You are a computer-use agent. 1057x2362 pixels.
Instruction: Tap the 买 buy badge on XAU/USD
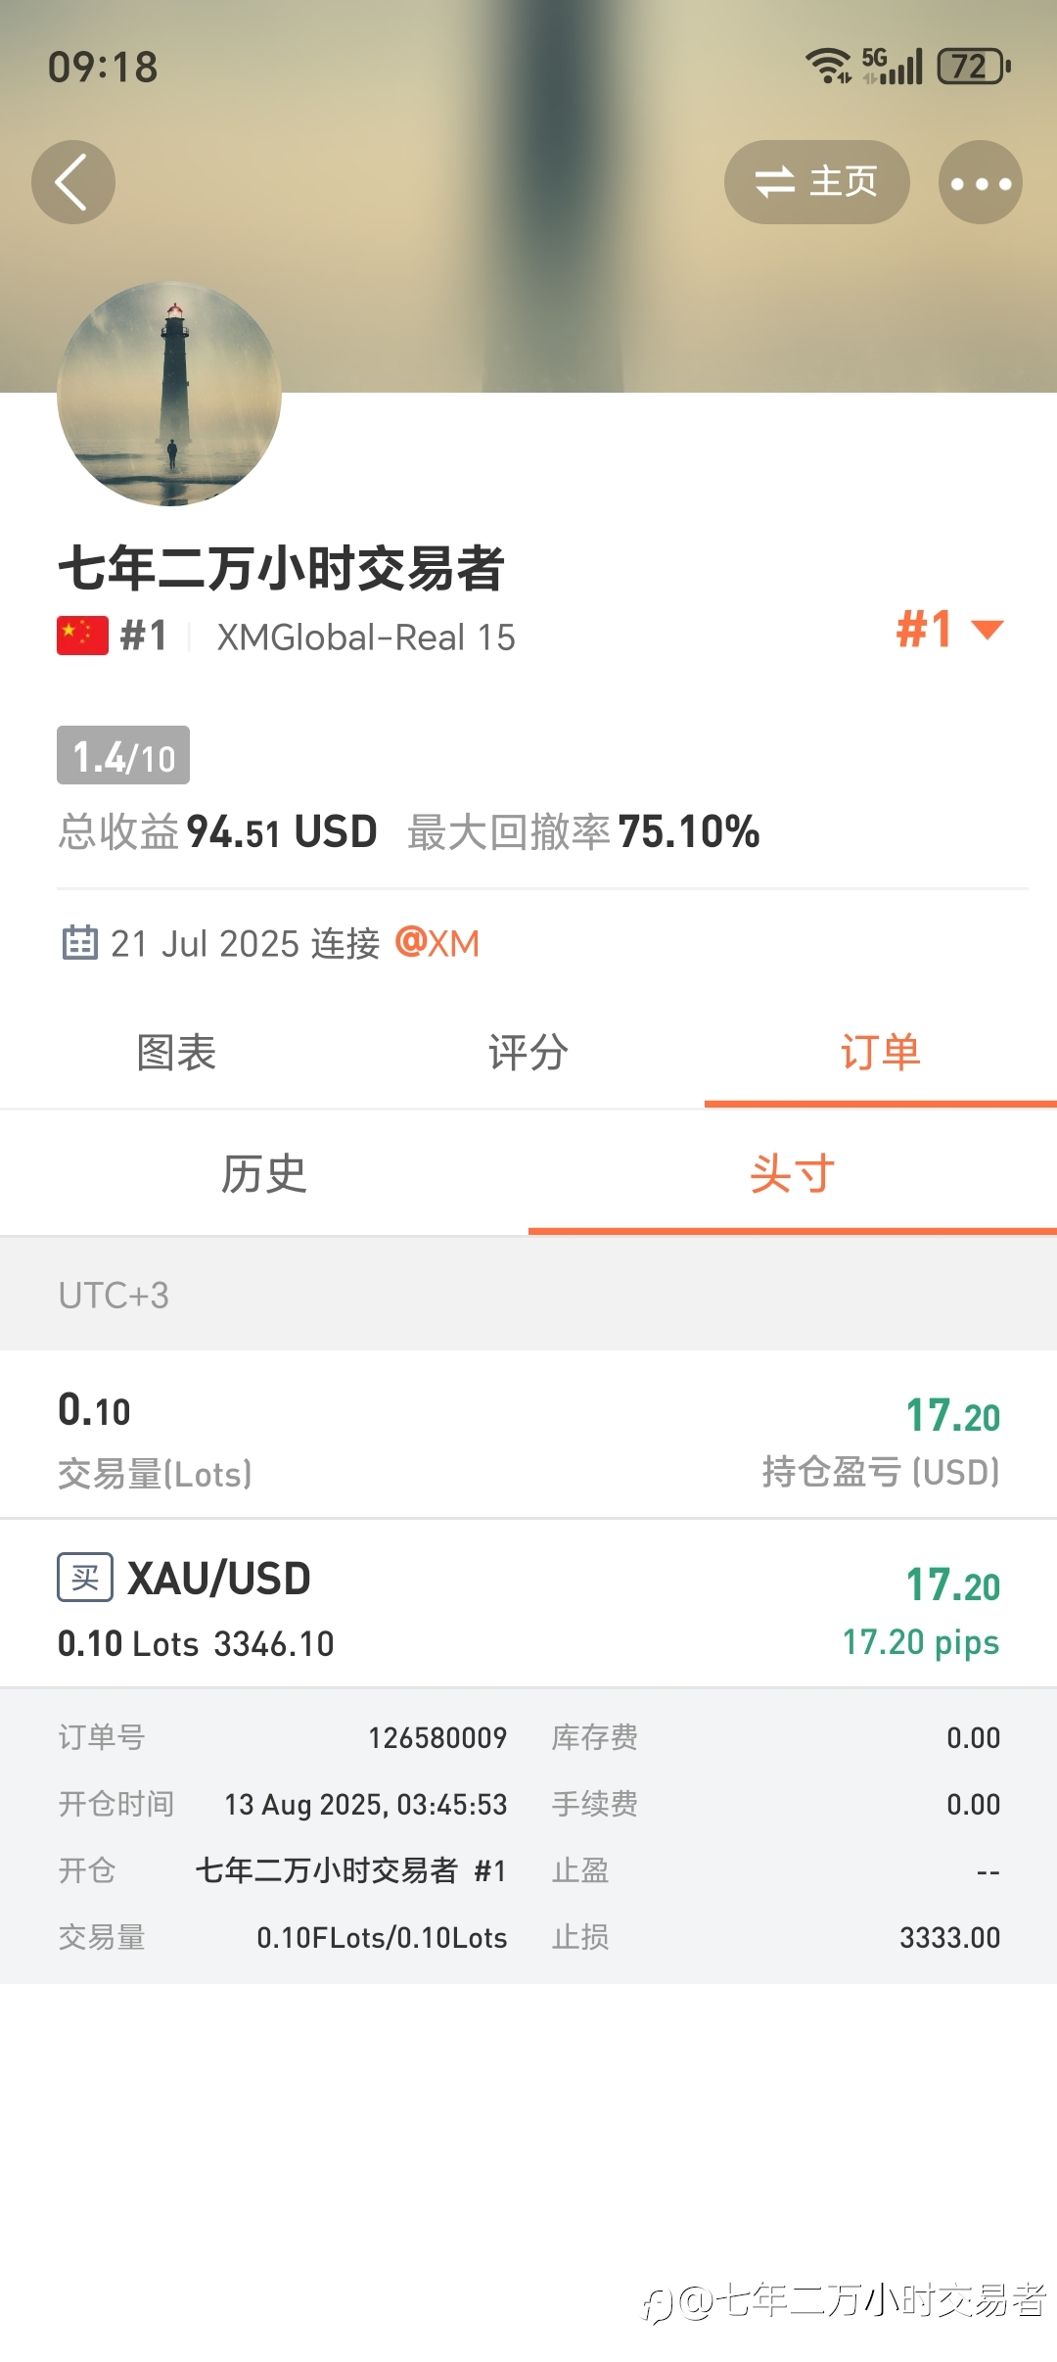pyautogui.click(x=85, y=1578)
